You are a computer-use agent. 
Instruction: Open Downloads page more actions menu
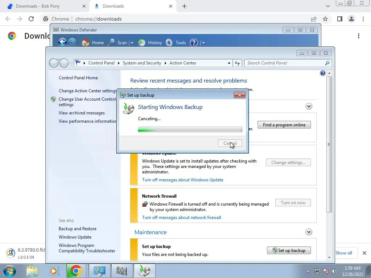pyautogui.click(x=359, y=36)
